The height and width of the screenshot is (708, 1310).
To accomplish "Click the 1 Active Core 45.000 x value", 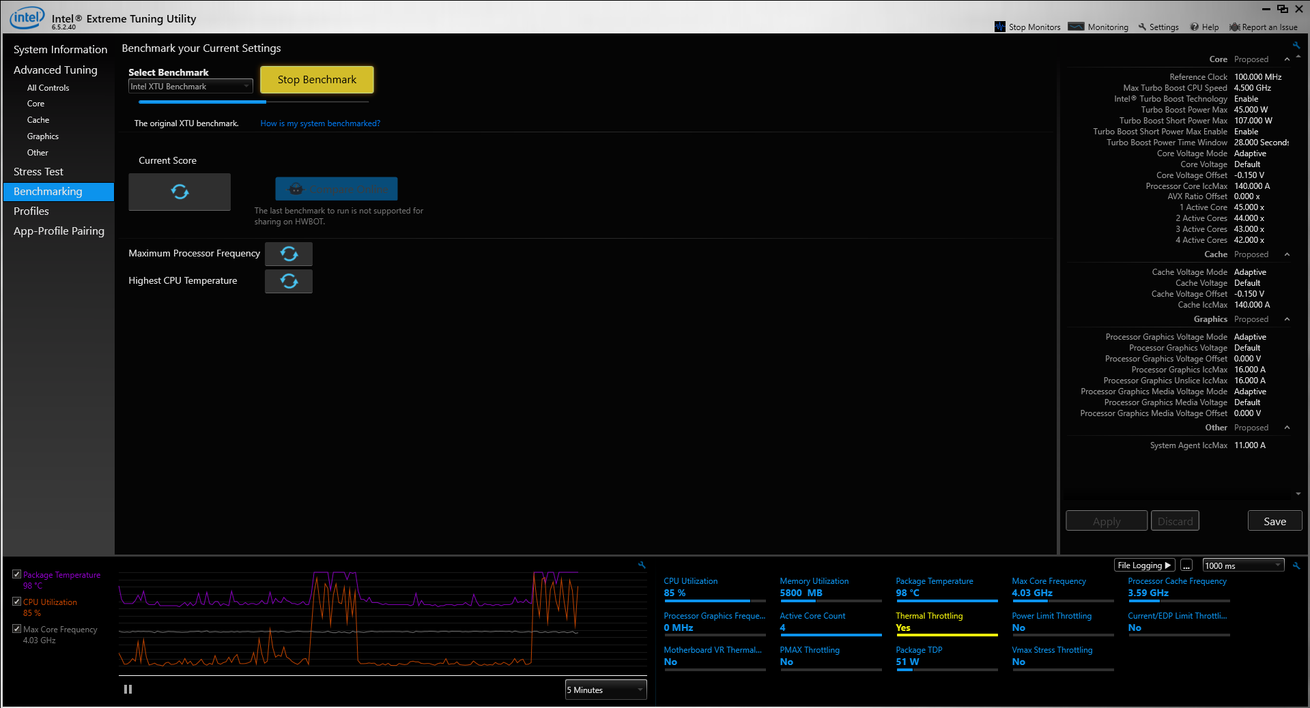I will coord(1249,207).
